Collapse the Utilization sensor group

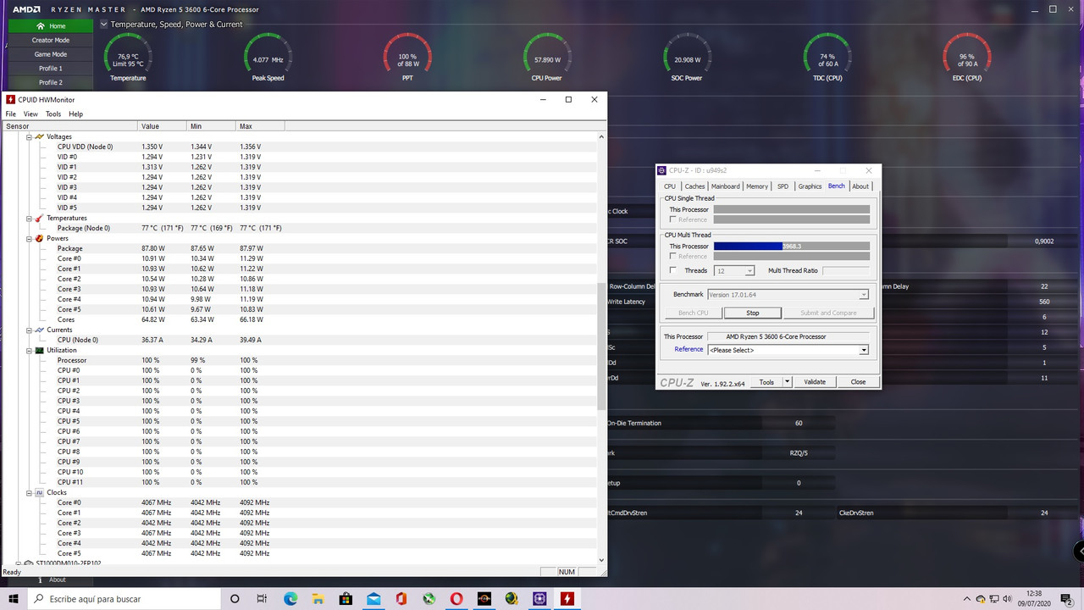click(x=30, y=350)
